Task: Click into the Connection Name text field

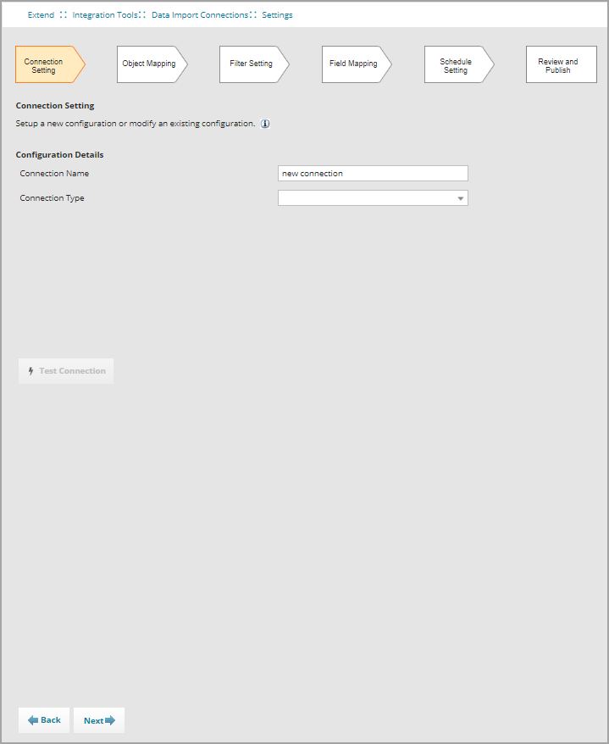Action: coord(373,174)
